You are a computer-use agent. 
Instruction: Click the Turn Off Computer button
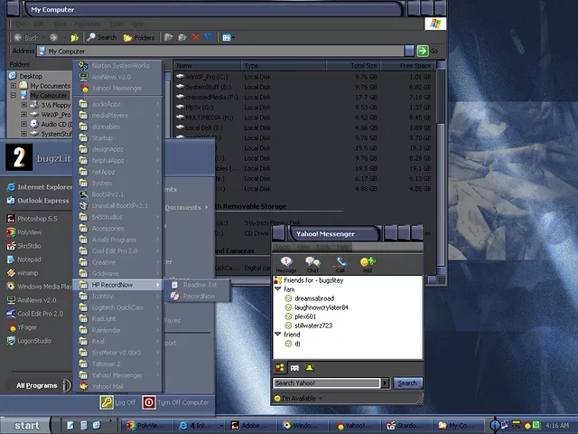point(176,402)
